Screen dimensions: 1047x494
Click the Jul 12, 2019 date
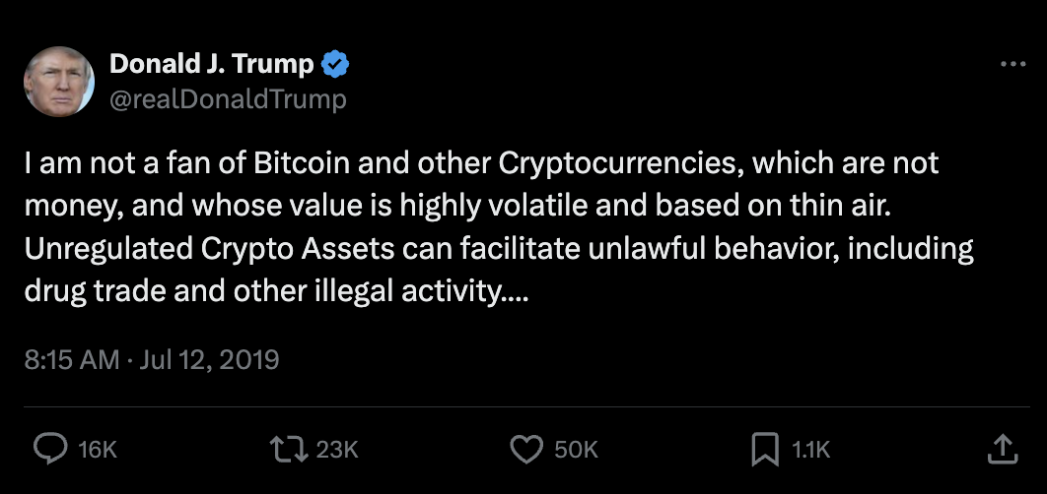[x=208, y=360]
